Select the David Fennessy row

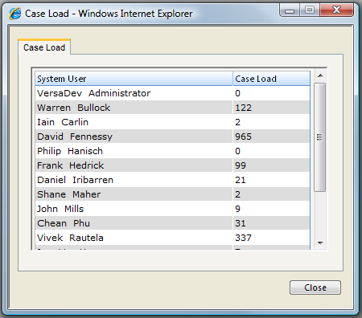173,137
